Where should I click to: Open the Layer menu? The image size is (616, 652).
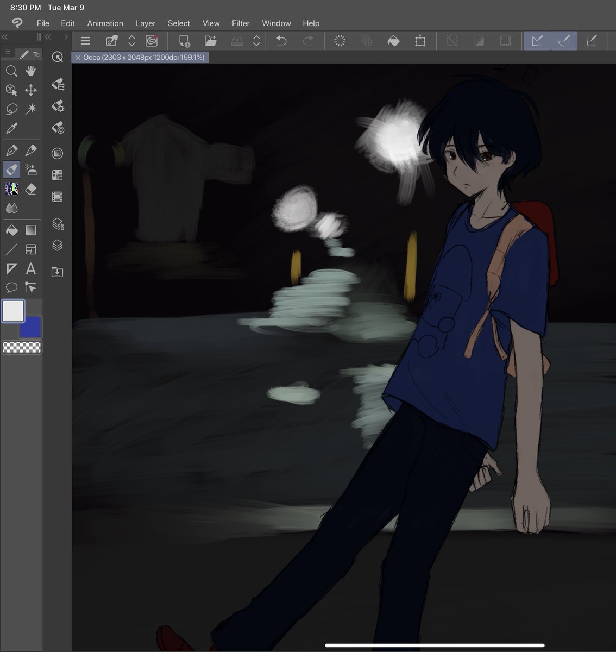point(146,23)
